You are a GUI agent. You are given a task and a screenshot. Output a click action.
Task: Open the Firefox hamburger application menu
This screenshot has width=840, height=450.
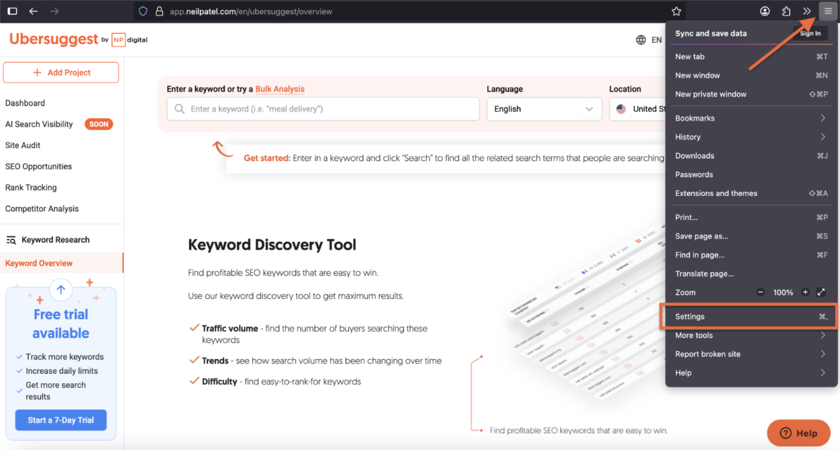coord(828,11)
